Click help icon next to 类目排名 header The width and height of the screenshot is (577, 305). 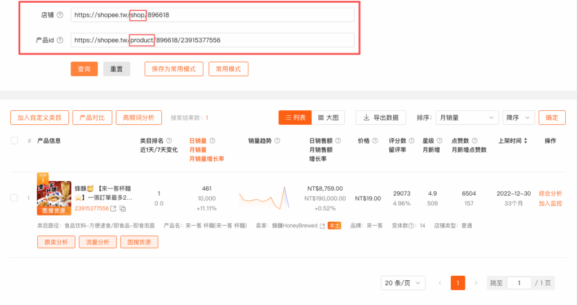[169, 141]
